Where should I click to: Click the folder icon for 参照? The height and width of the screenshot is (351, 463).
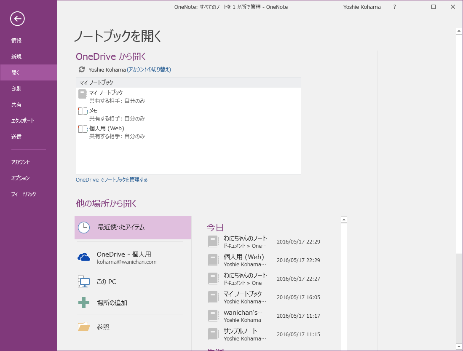pyautogui.click(x=84, y=327)
